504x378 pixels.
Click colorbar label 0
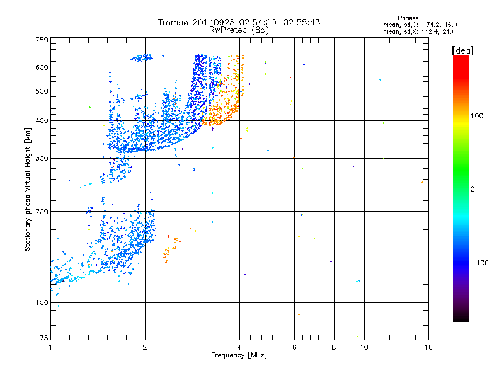coord(472,190)
